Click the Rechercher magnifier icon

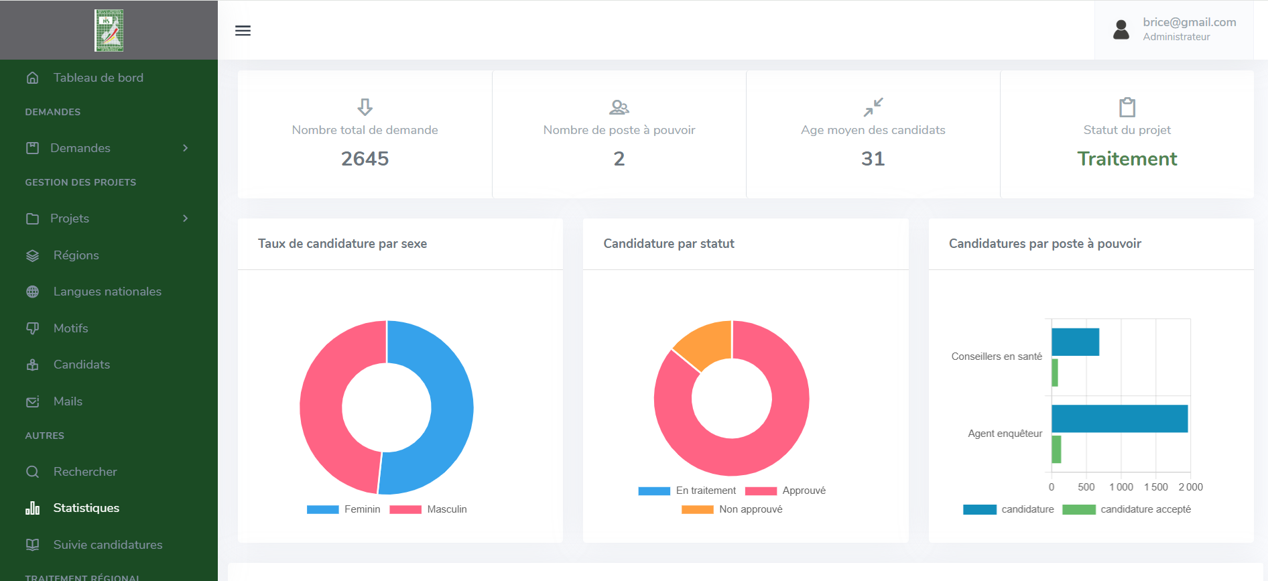click(x=32, y=472)
